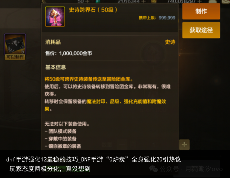Click the 史诗 rarity label
Image resolution: width=230 pixels, height=178 pixels.
170,42
